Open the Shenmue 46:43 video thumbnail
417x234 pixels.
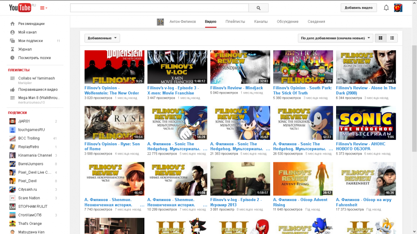(x=114, y=179)
